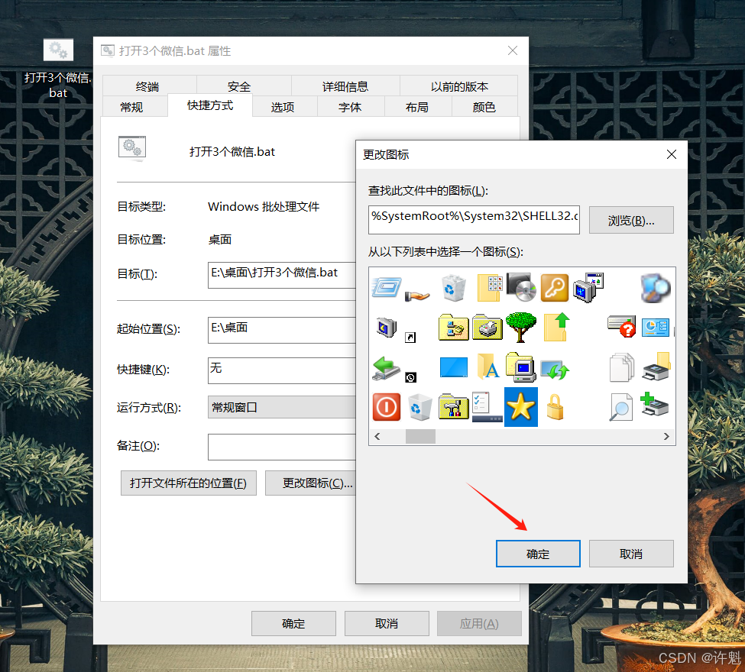
Task: Click 取消 in the properties window
Action: tap(387, 623)
